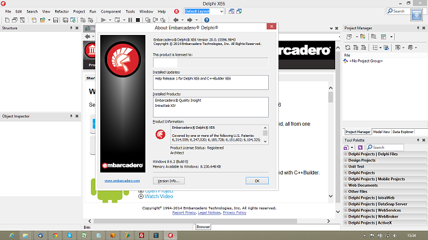Open the dropdown arrow beside the Run button

point(110,20)
